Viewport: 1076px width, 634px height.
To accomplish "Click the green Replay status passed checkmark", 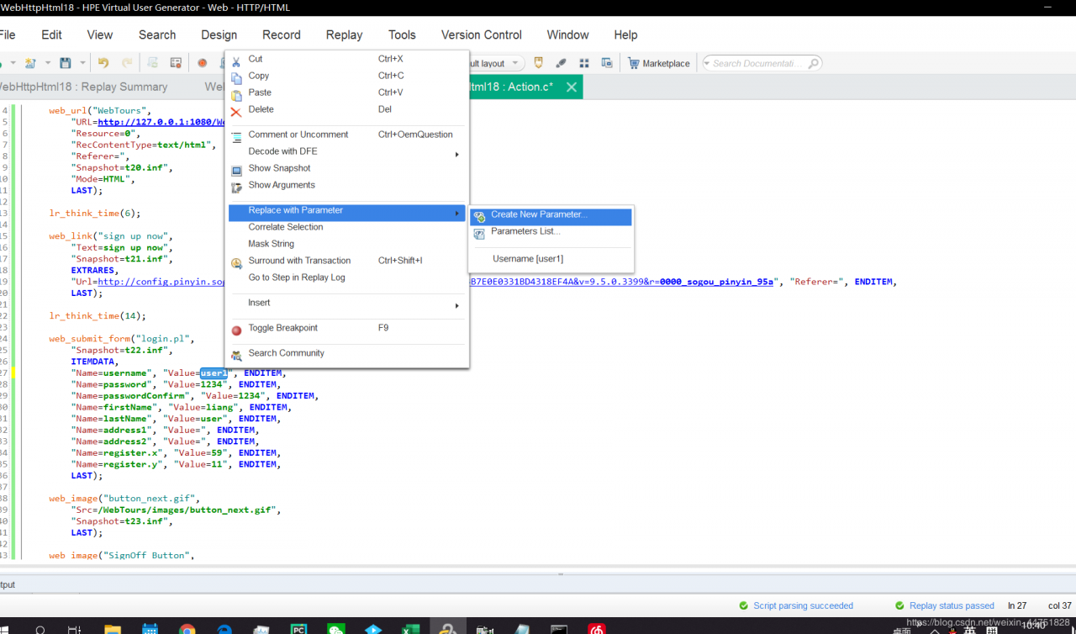I will pos(899,605).
